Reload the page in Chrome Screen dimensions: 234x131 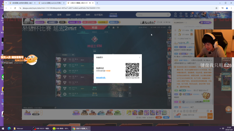point(15,8)
